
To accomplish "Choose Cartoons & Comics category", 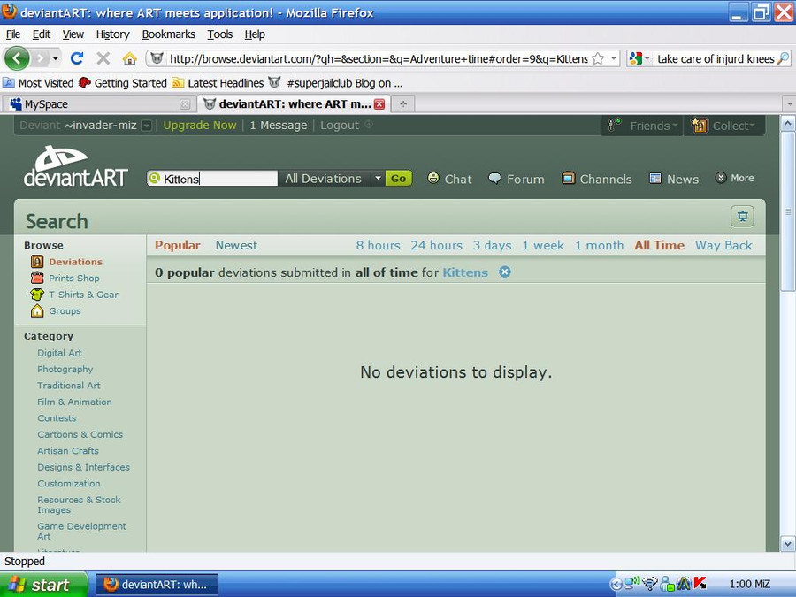I will coord(80,434).
